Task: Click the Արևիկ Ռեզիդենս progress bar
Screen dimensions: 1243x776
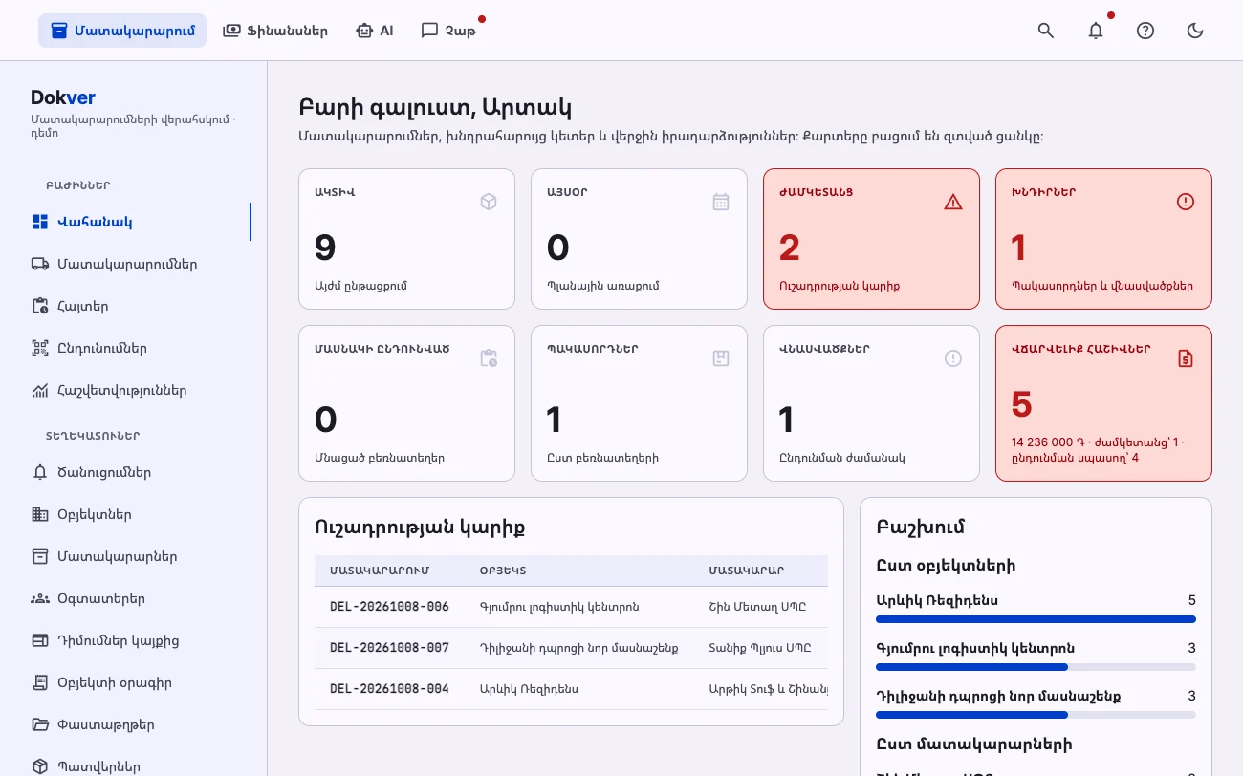Action: pyautogui.click(x=1036, y=619)
